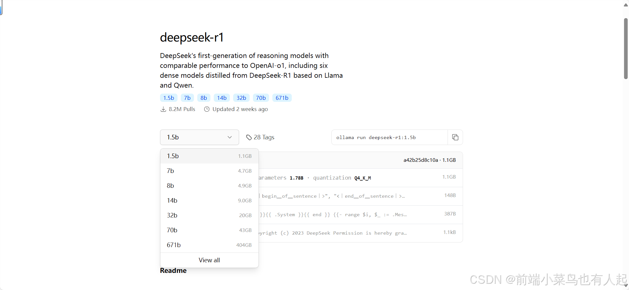Pick the 32b 20GB model

(x=209, y=215)
